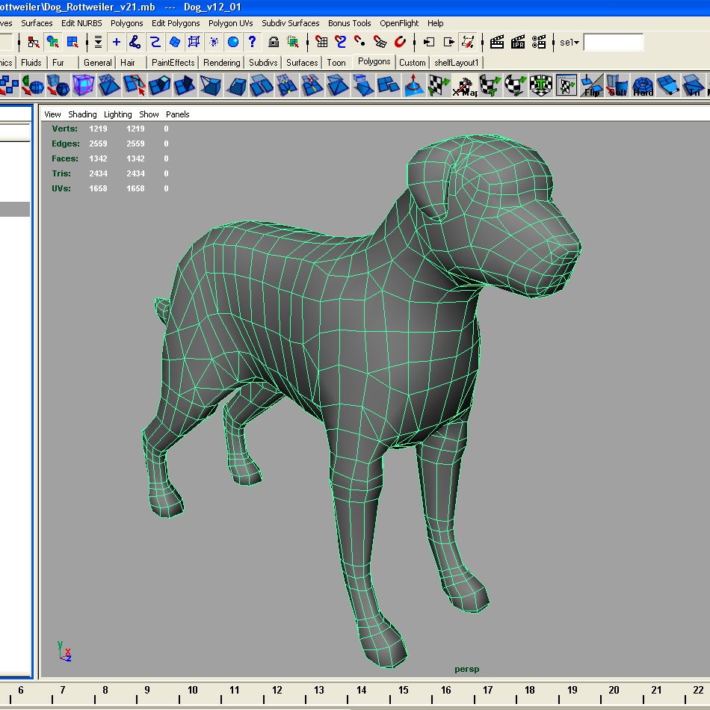Toggle snap to points magnet icon
The image size is (710, 710).
358,43
